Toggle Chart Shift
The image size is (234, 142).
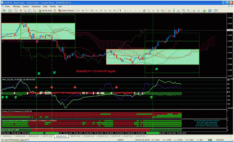[x=199, y=10]
